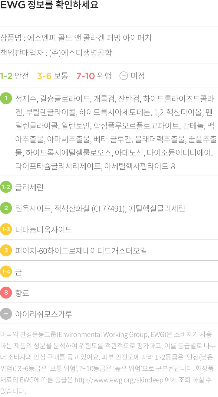The height and width of the screenshot is (397, 218).
Task: Select the 티타늄디옥사이드 ingredient
Action: 44,229
